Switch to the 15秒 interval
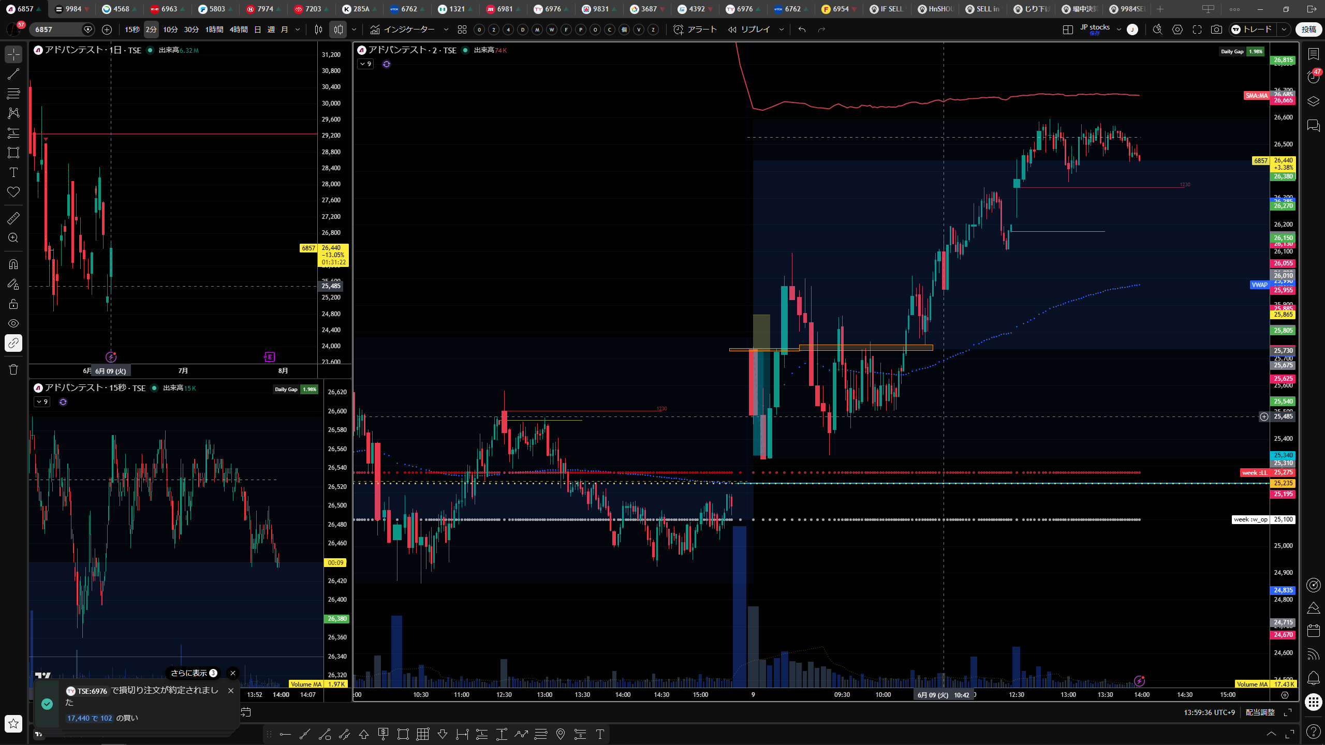Image resolution: width=1325 pixels, height=745 pixels. tap(132, 29)
